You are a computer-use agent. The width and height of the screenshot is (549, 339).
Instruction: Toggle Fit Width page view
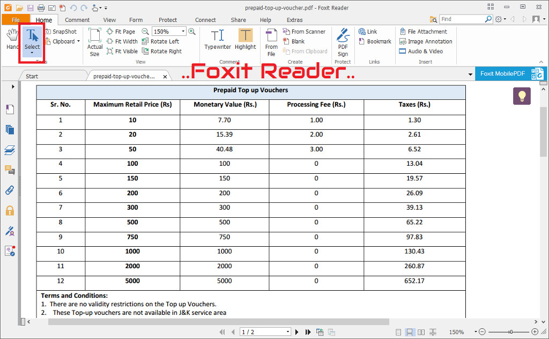tap(122, 41)
